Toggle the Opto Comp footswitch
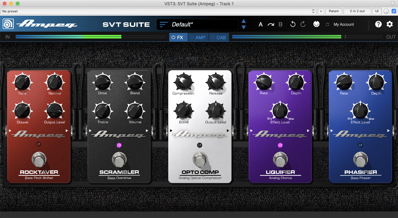Viewport: 398px width, 218px height. [200, 159]
